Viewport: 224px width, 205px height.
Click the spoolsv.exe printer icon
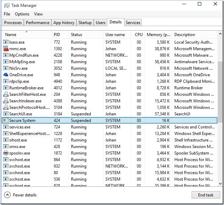(6, 153)
